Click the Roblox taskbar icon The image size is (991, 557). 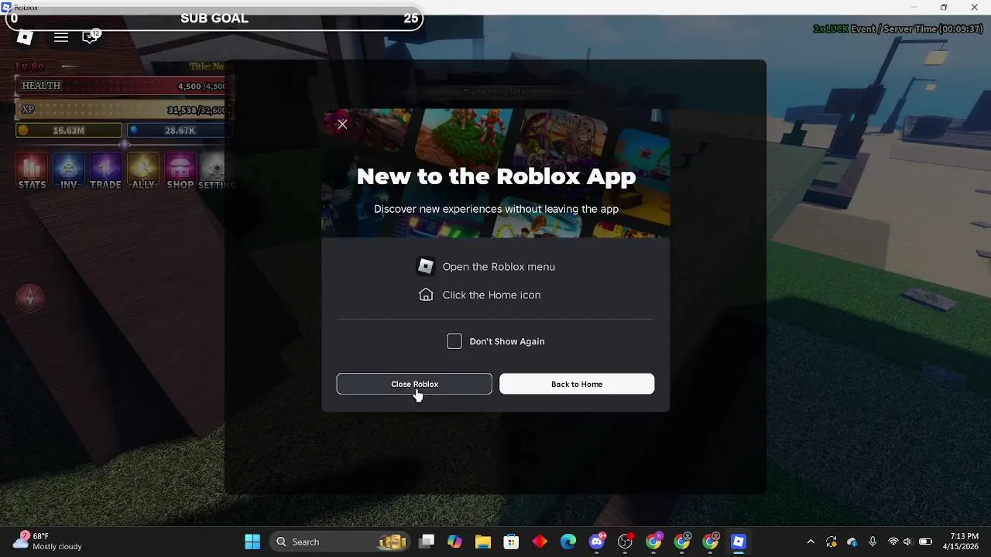(738, 542)
